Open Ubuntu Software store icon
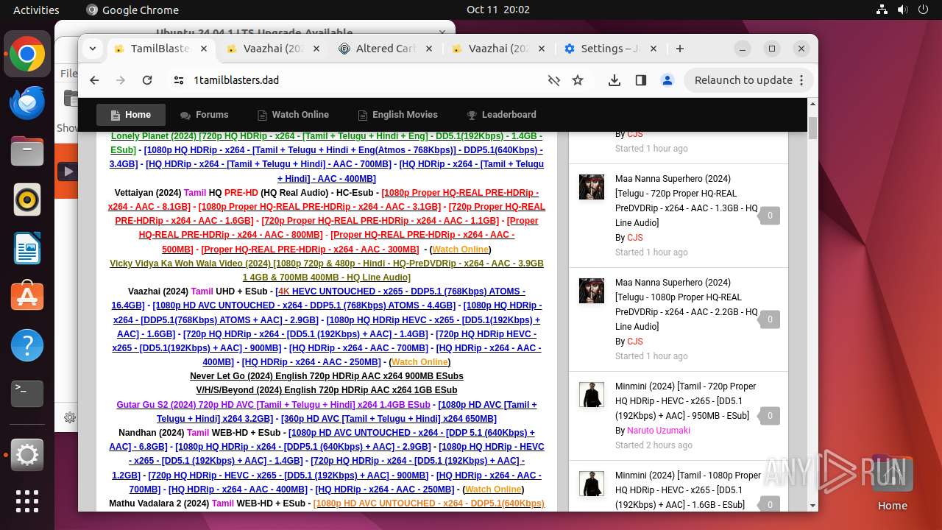Image resolution: width=942 pixels, height=530 pixels. click(27, 297)
